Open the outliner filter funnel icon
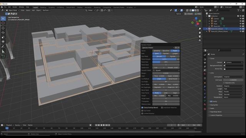This screenshot has width=246, height=138. pyautogui.click(x=239, y=10)
